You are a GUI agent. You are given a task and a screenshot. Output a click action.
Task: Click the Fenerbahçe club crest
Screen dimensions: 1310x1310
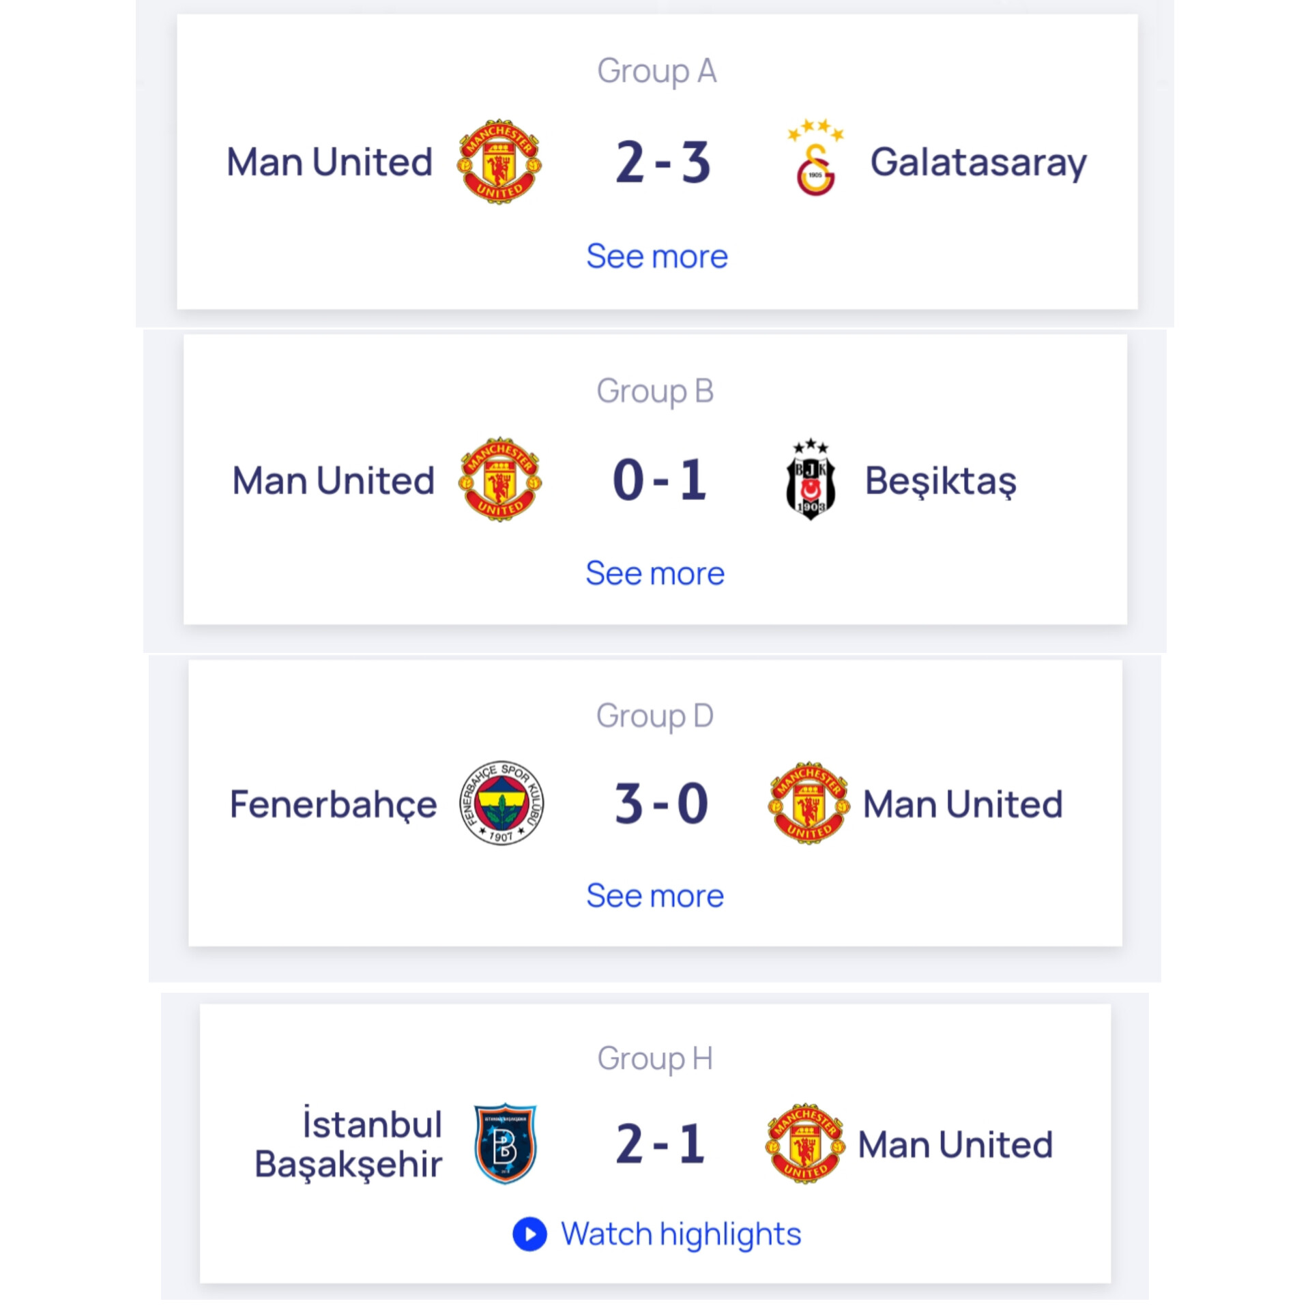(x=501, y=803)
